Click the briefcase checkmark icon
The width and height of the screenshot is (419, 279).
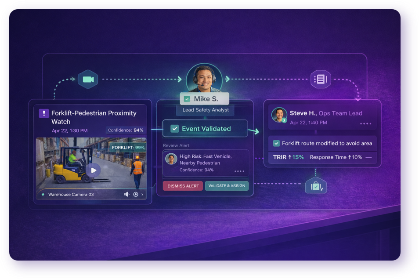[x=315, y=186]
